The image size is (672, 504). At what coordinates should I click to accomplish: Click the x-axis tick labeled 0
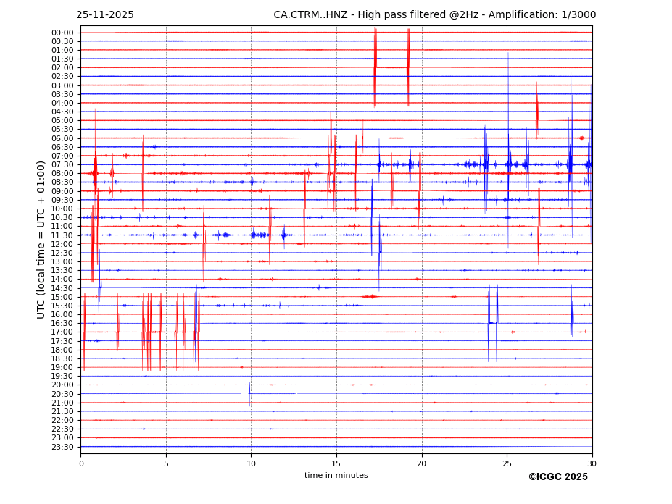(81, 463)
